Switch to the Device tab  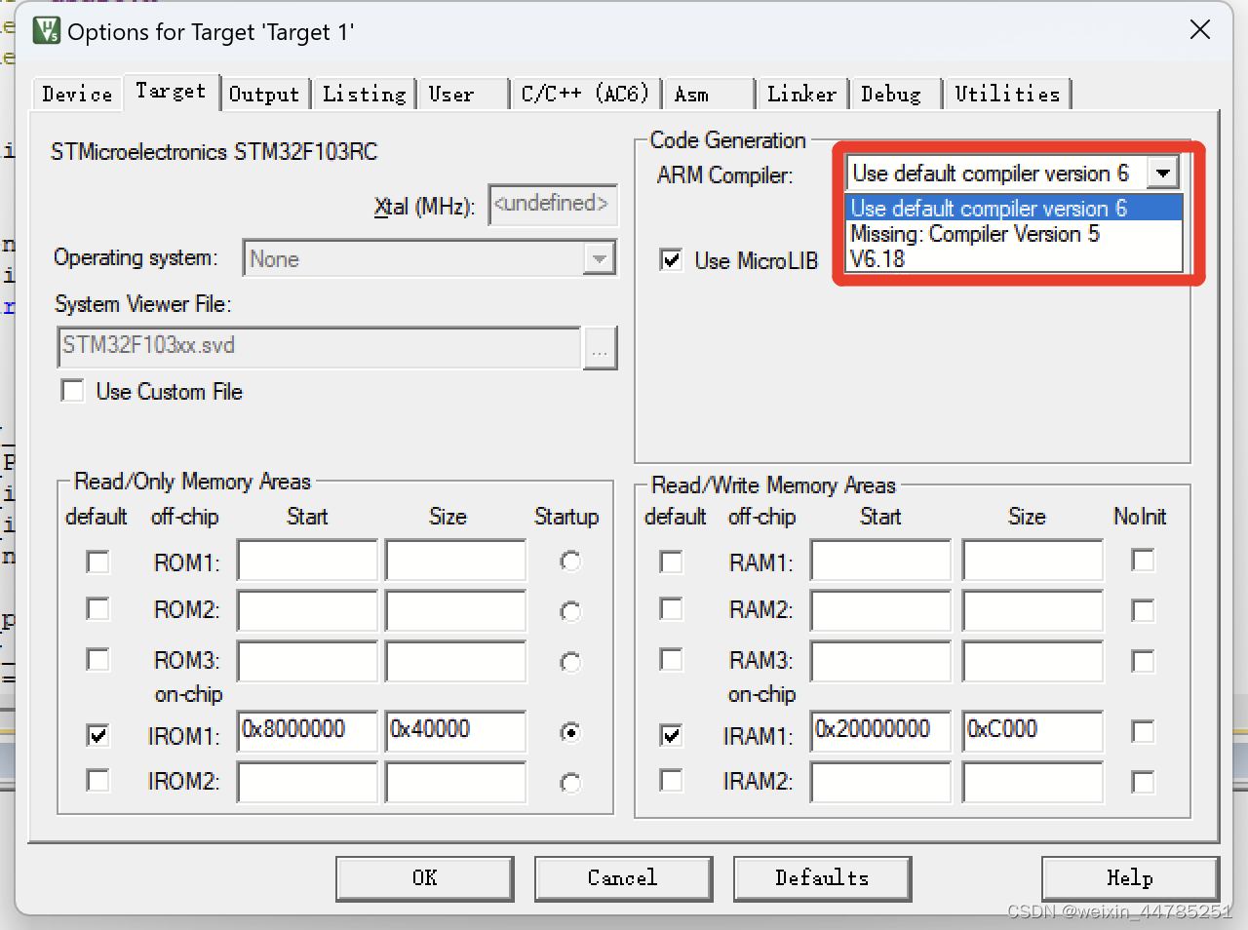[x=77, y=94]
